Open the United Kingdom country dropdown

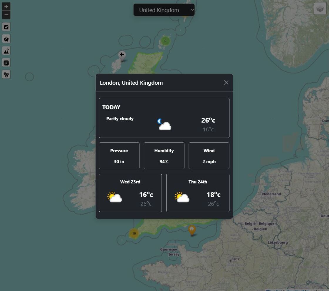(x=164, y=10)
